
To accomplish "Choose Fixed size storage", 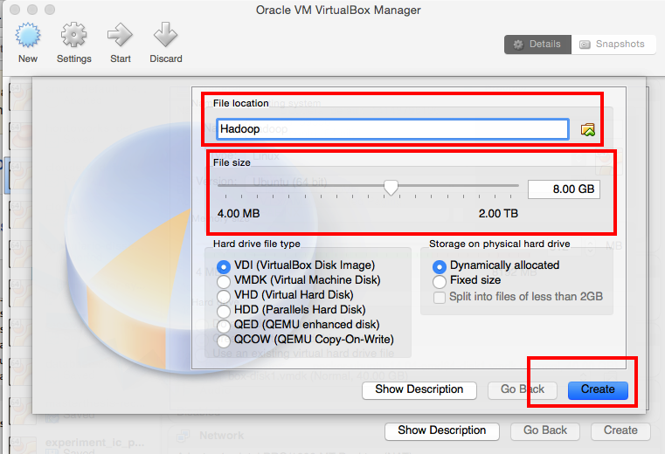I will 440,281.
